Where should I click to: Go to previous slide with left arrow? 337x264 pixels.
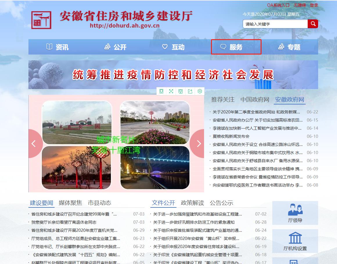(x=34, y=143)
